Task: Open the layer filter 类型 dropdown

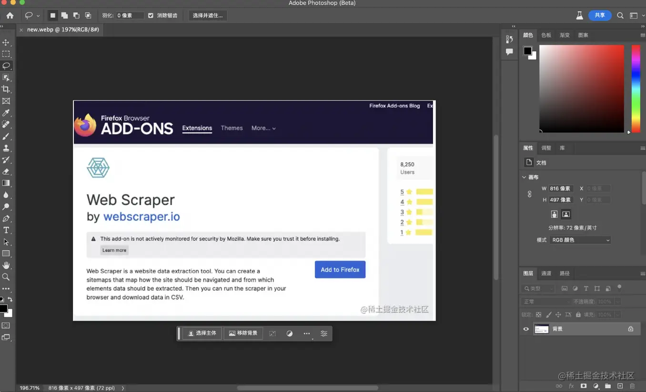Action: click(538, 288)
